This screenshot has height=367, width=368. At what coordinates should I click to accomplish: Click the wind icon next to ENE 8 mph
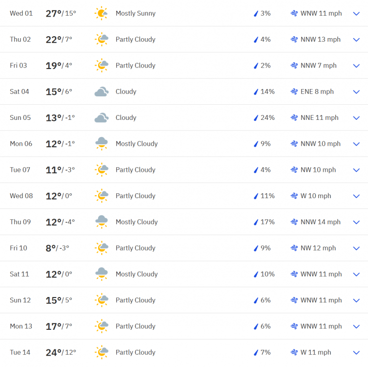(294, 92)
